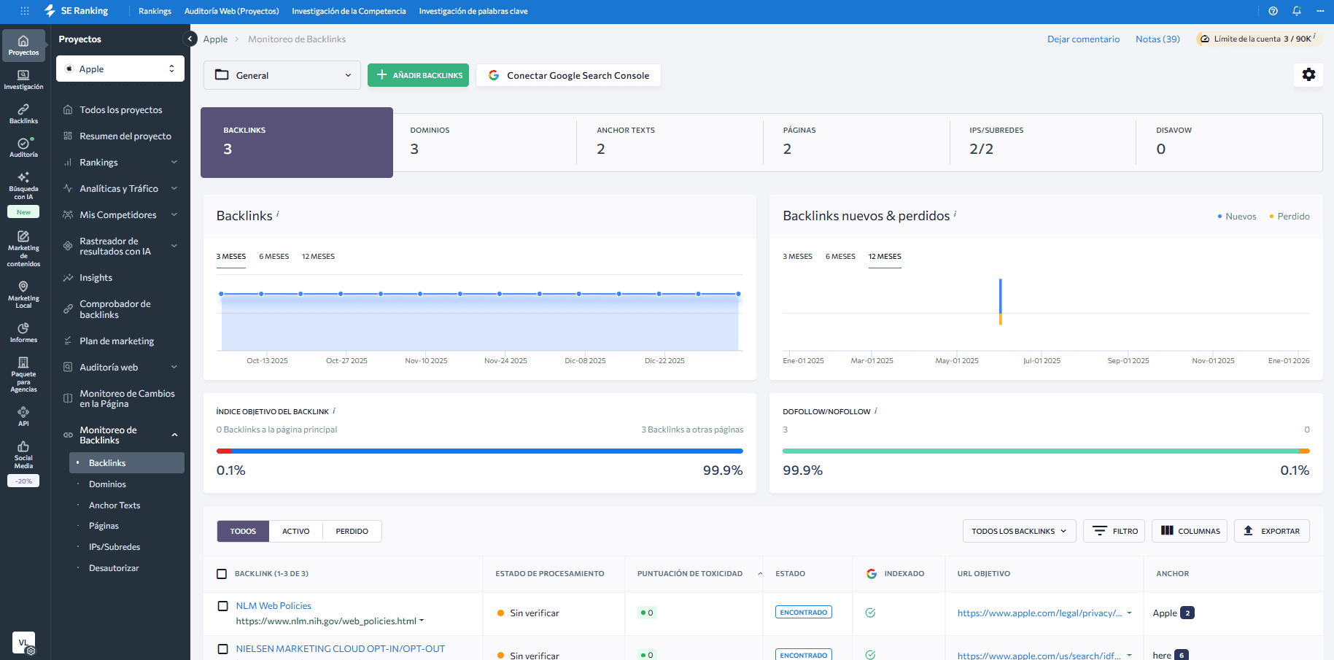Open the apps grid icon
1334x660 pixels.
pyautogui.click(x=25, y=11)
